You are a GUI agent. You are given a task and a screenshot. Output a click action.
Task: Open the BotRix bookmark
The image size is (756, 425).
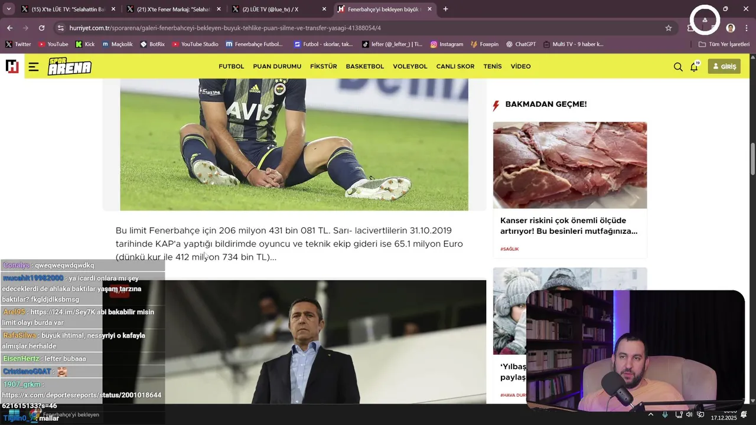point(152,44)
